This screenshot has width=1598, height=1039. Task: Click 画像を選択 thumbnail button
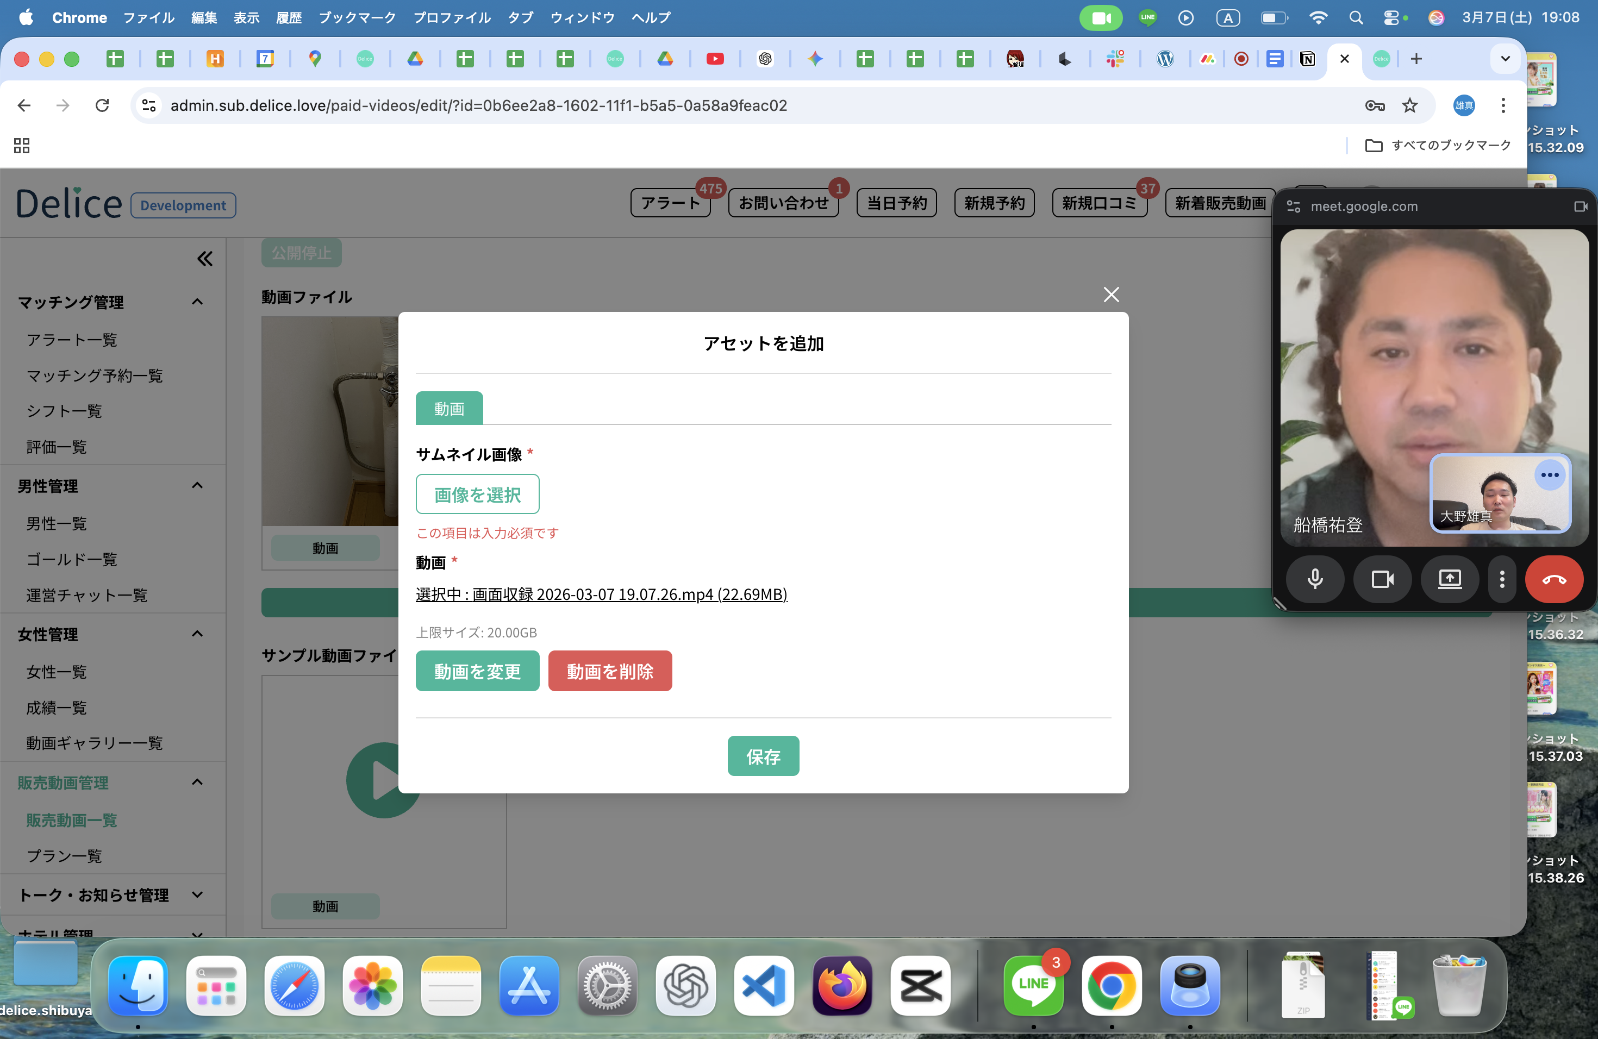(477, 495)
